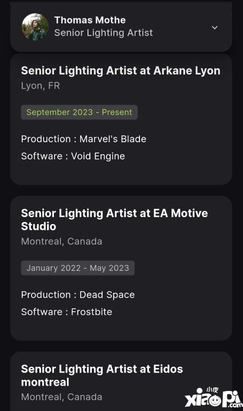Open Thomas Mothe's profile avatar
The image size is (243, 411).
(x=35, y=27)
